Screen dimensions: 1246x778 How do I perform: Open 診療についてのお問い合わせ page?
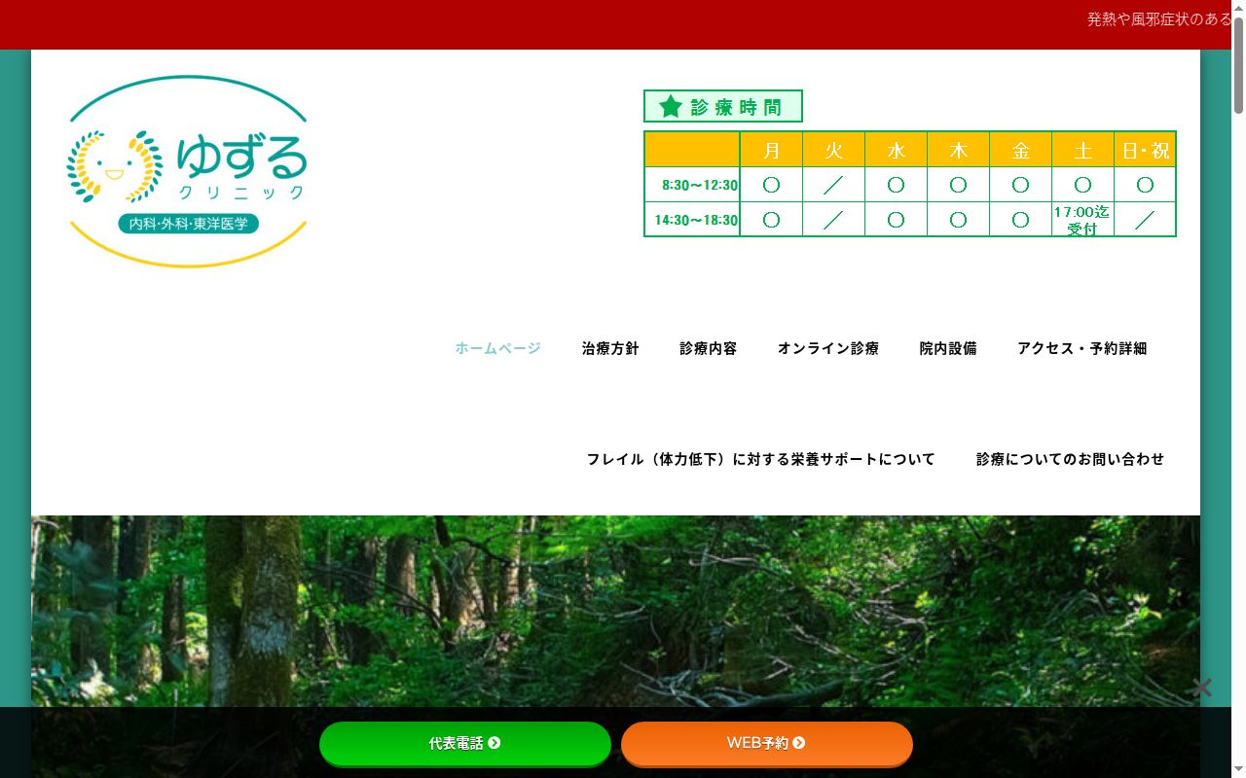1070,459
